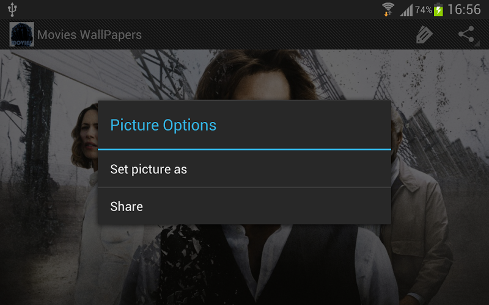Tap the Movies app icon in action bar
This screenshot has width=489, height=305.
tap(21, 35)
